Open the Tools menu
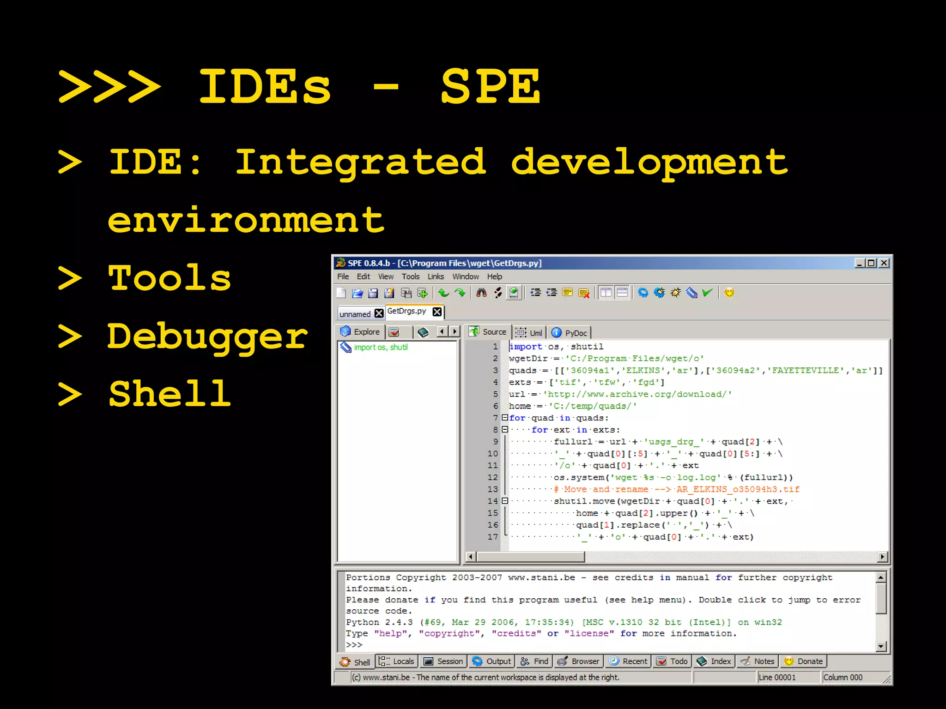Viewport: 946px width, 709px height. coord(411,276)
